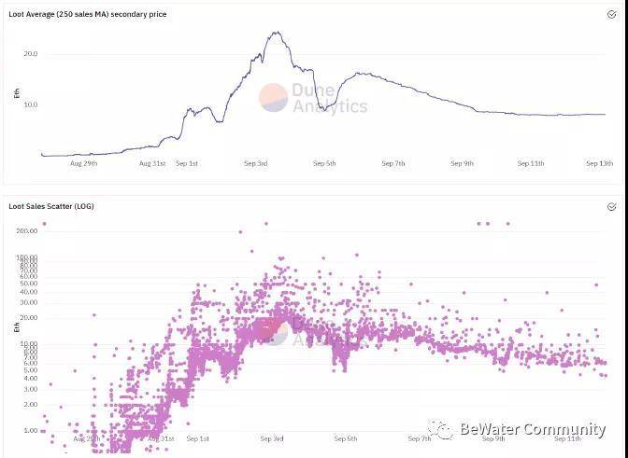Click the top-left outlier dot at the 200 level
Viewport: 628px width, 458px height.
[x=44, y=224]
